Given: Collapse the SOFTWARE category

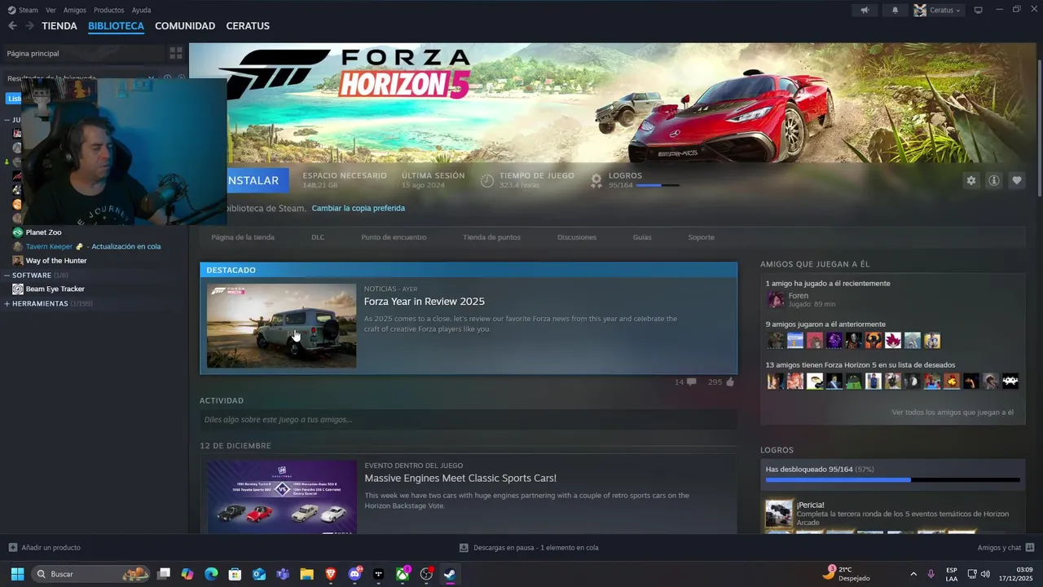Looking at the screenshot, I should pos(7,276).
